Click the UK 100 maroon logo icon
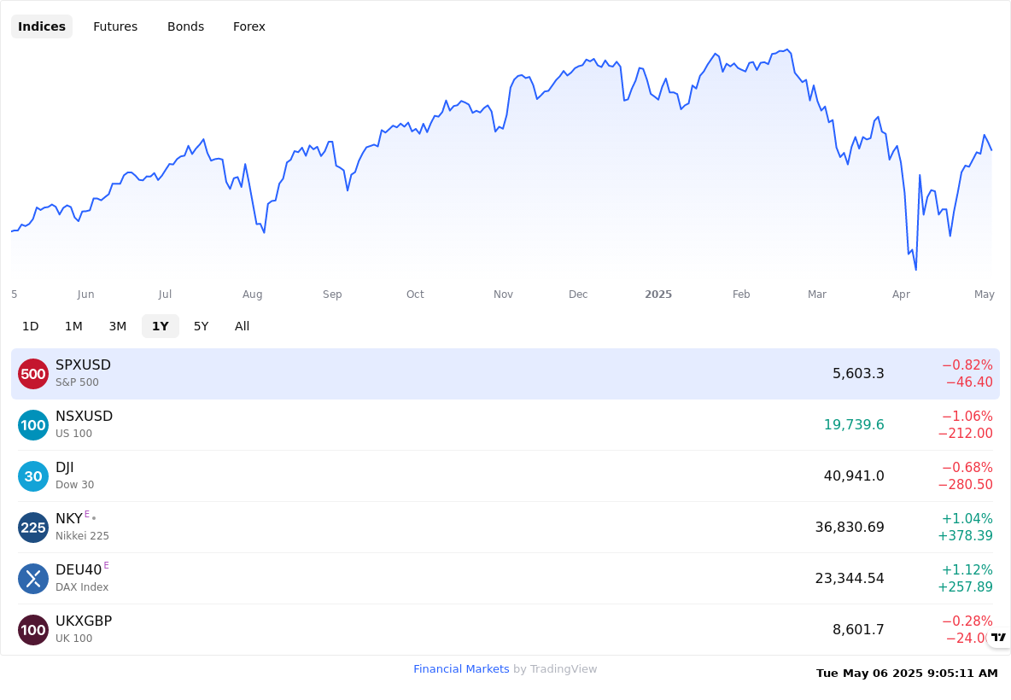 point(33,630)
